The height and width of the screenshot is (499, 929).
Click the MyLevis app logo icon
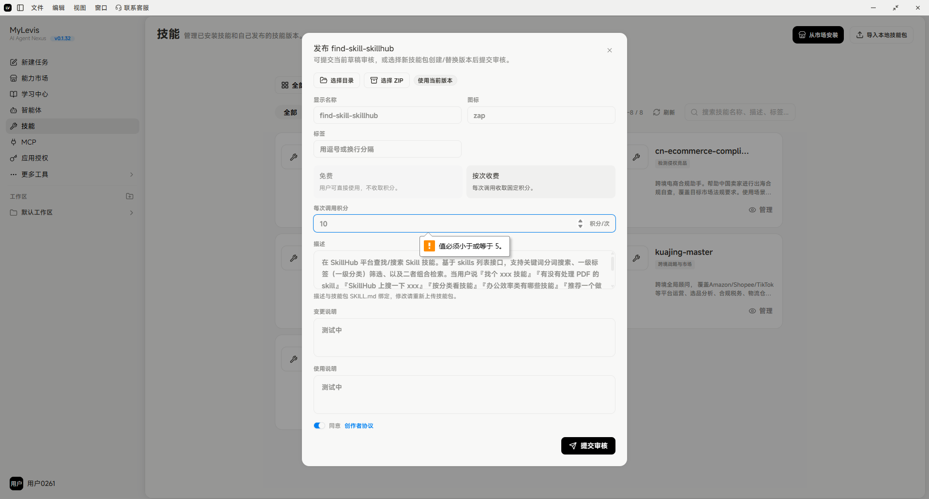[x=8, y=8]
